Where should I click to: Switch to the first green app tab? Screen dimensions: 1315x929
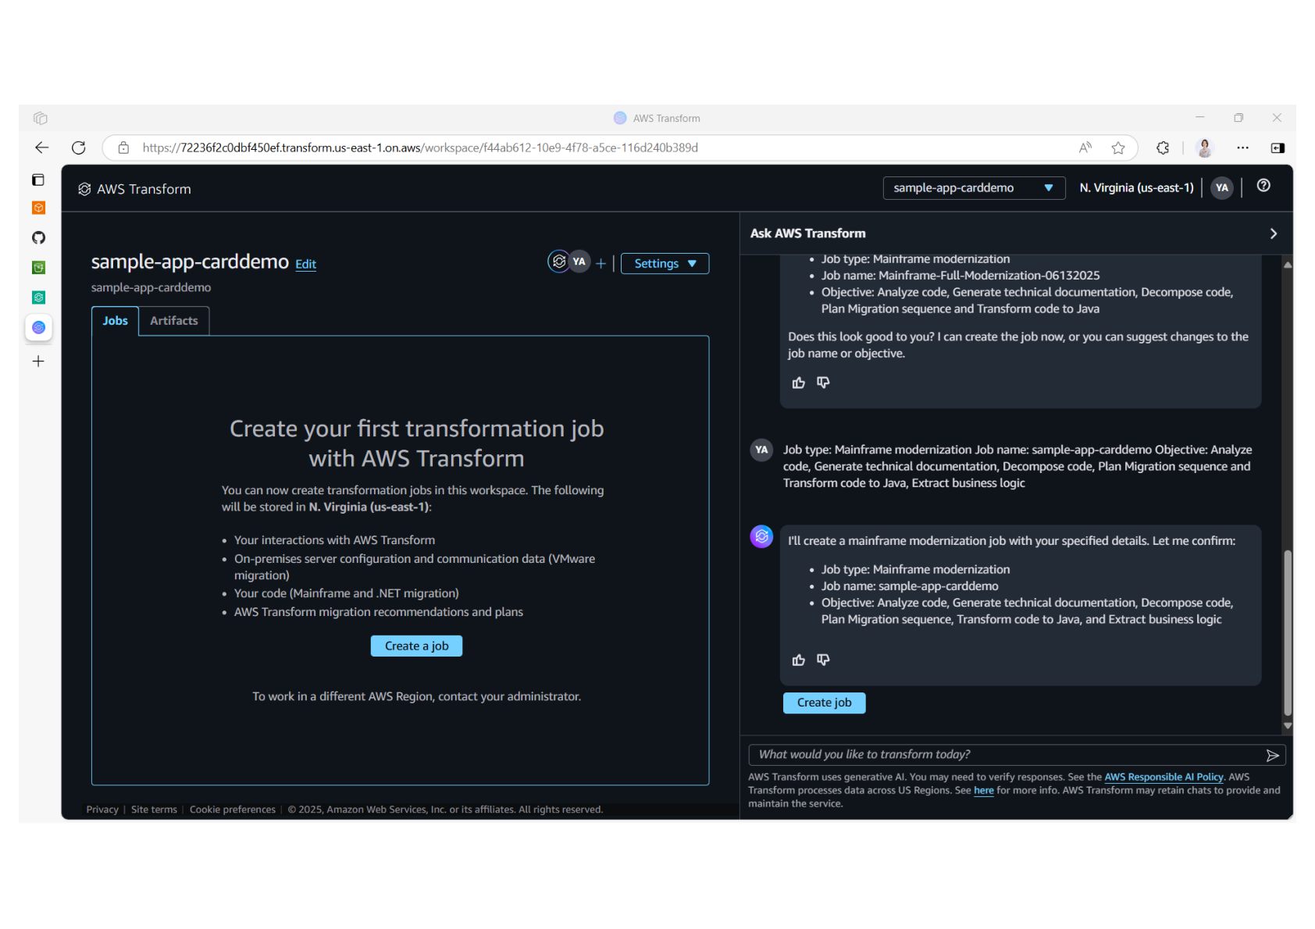[x=38, y=268]
